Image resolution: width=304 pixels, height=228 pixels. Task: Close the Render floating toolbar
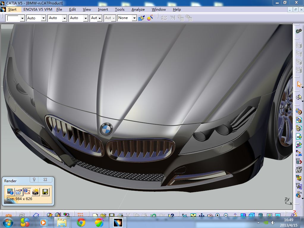tap(45, 180)
